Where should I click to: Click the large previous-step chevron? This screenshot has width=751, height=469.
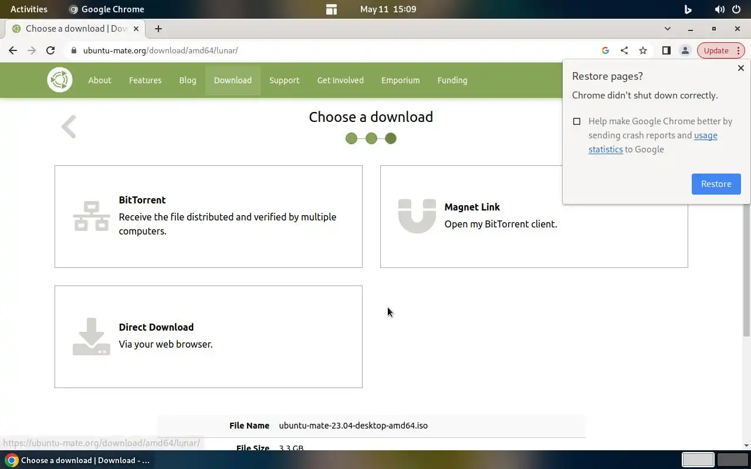point(69,127)
